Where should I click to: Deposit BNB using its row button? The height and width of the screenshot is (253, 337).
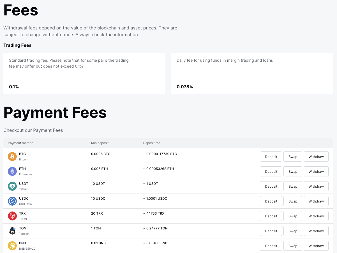pos(271,246)
